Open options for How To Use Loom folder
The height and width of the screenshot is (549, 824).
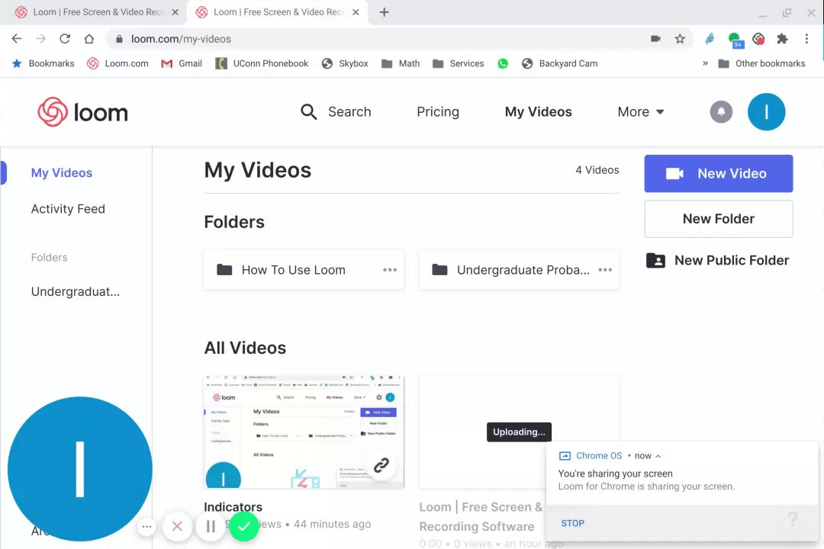tap(389, 270)
